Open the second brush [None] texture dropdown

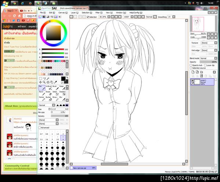click(x=48, y=124)
